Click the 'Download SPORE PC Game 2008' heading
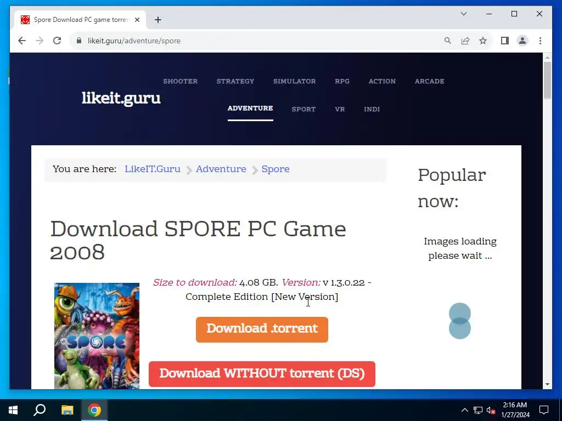 pos(198,241)
